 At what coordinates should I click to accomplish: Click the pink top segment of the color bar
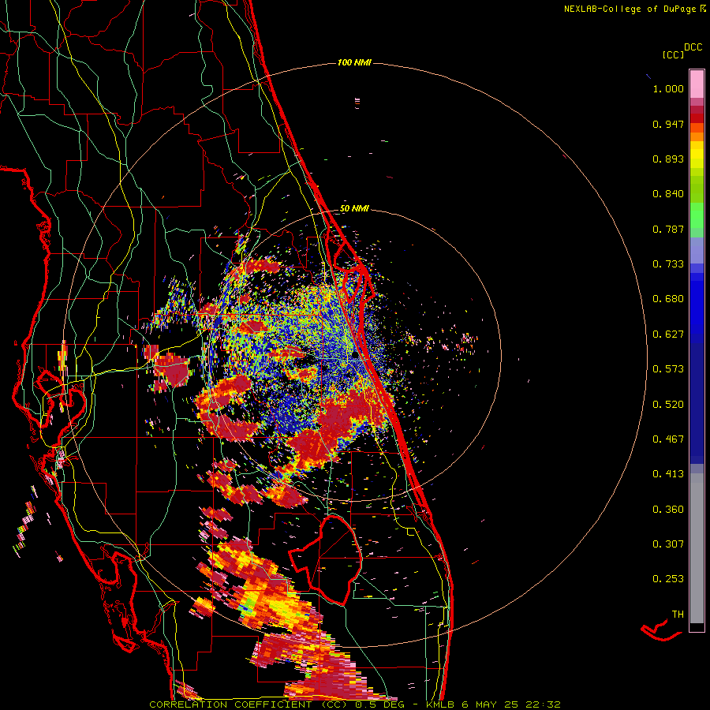tap(697, 84)
